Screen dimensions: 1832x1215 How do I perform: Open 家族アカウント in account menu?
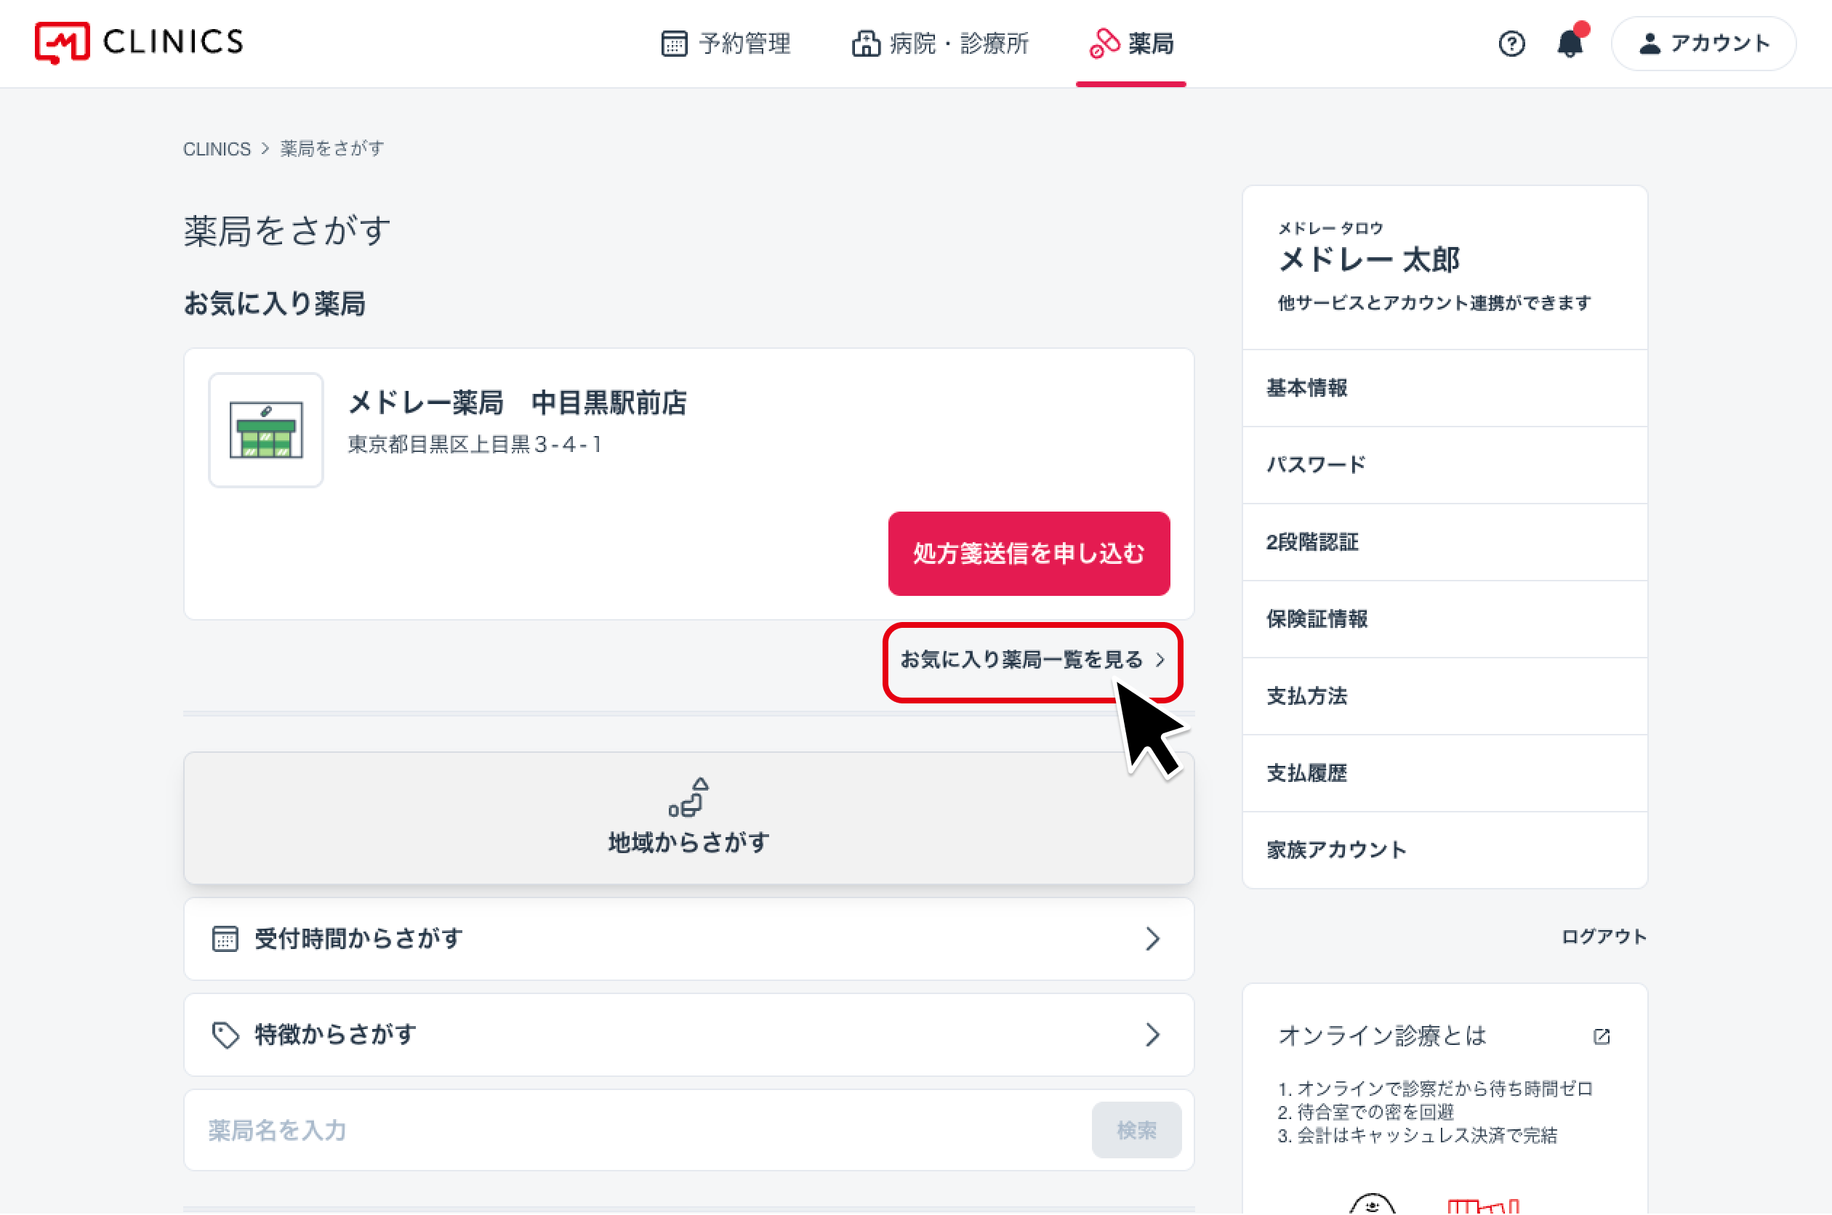(x=1445, y=850)
